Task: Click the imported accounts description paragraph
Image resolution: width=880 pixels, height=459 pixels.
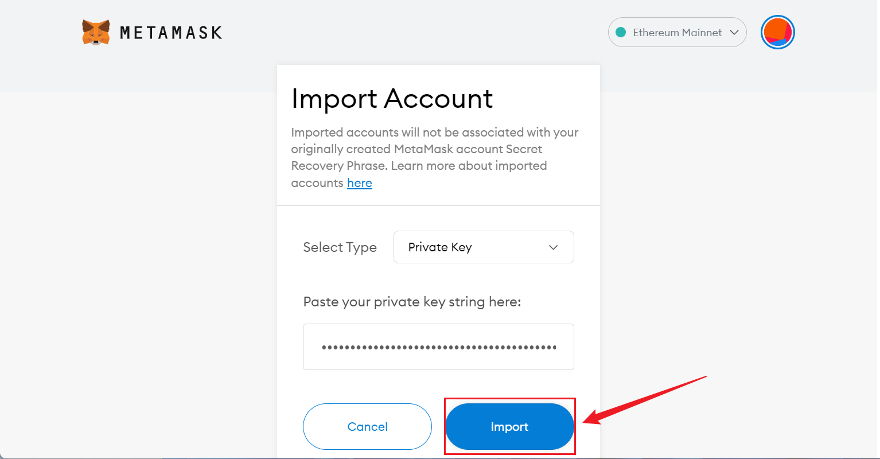Action: (x=435, y=157)
